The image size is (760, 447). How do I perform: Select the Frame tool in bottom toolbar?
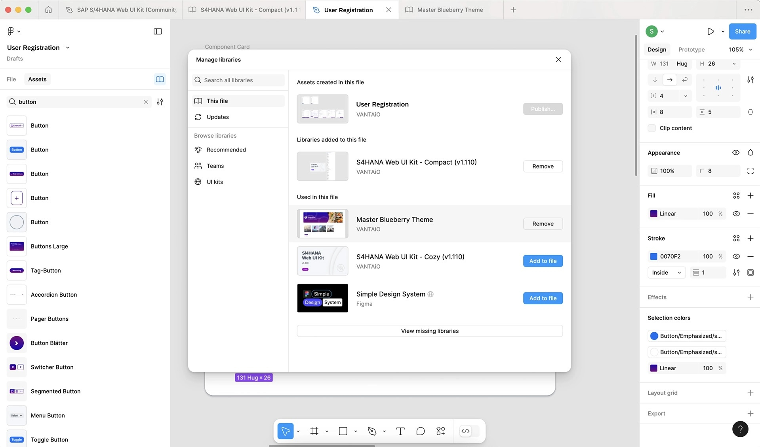pyautogui.click(x=314, y=431)
